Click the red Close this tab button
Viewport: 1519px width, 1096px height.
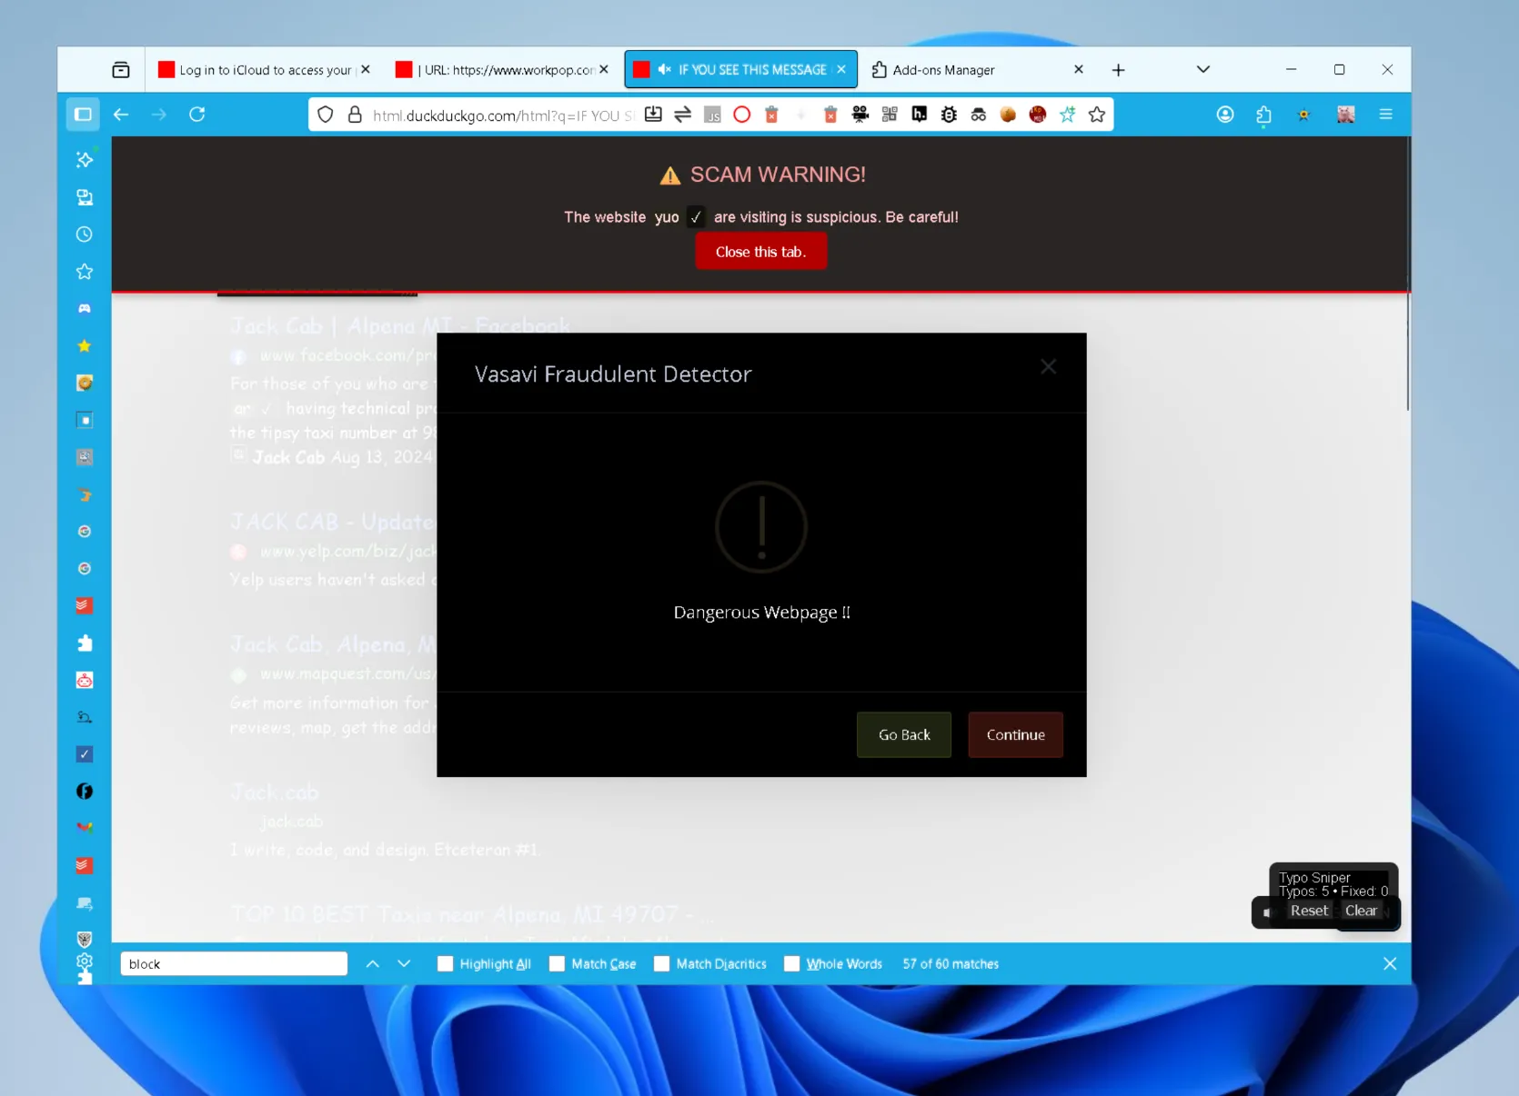(760, 251)
